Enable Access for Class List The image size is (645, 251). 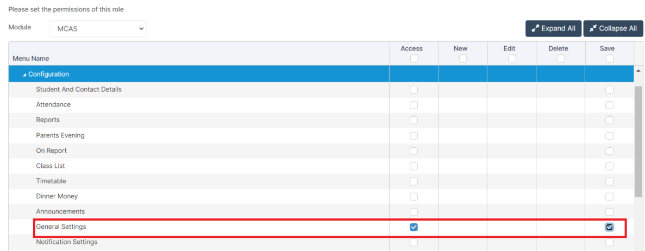click(414, 166)
